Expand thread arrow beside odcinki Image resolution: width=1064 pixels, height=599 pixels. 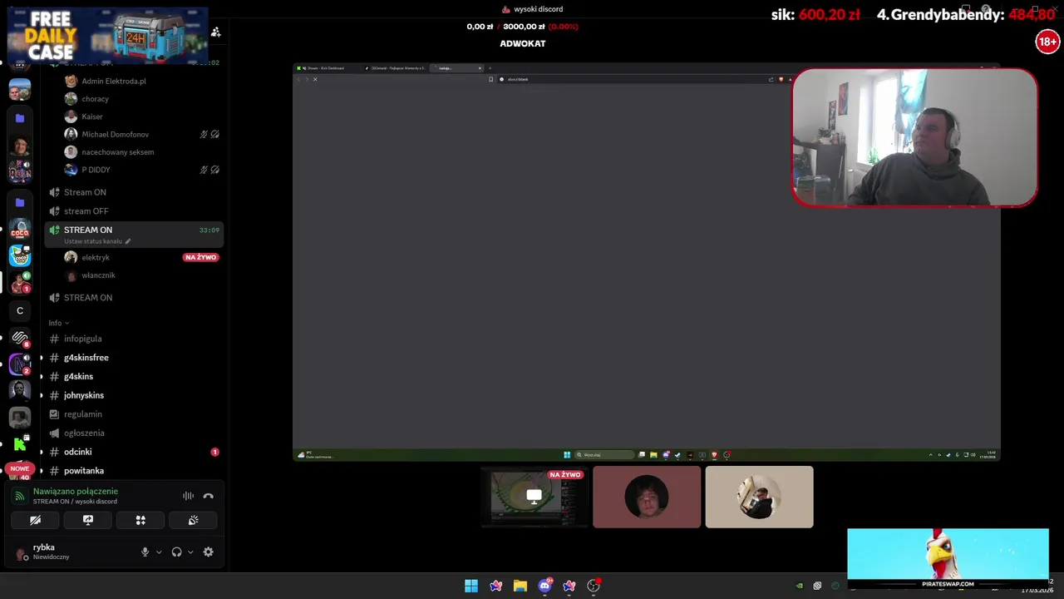pos(42,452)
